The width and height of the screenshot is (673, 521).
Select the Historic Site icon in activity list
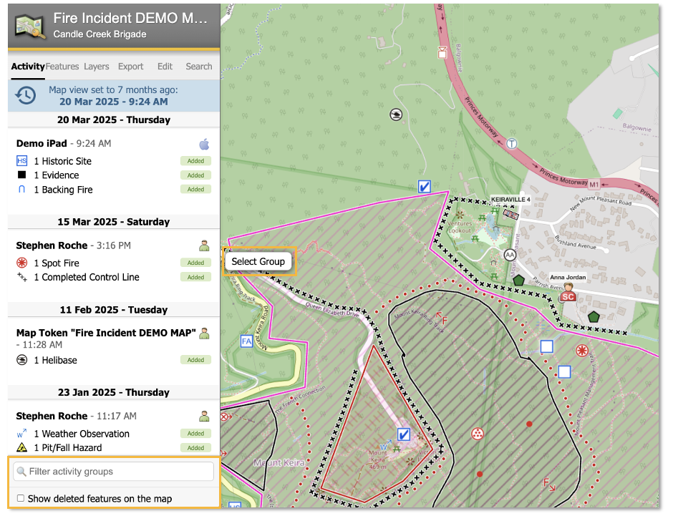pyautogui.click(x=21, y=161)
